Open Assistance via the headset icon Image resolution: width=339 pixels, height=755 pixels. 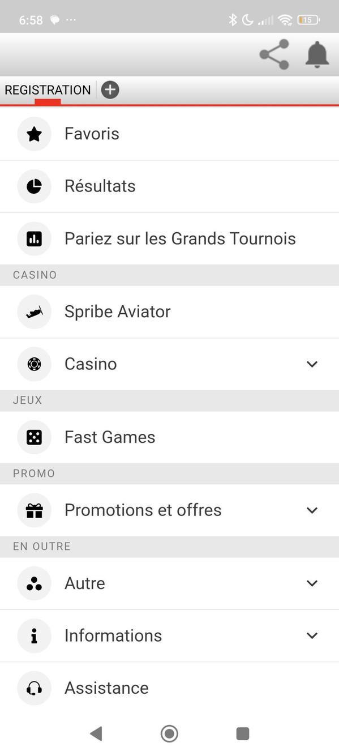[x=34, y=688]
